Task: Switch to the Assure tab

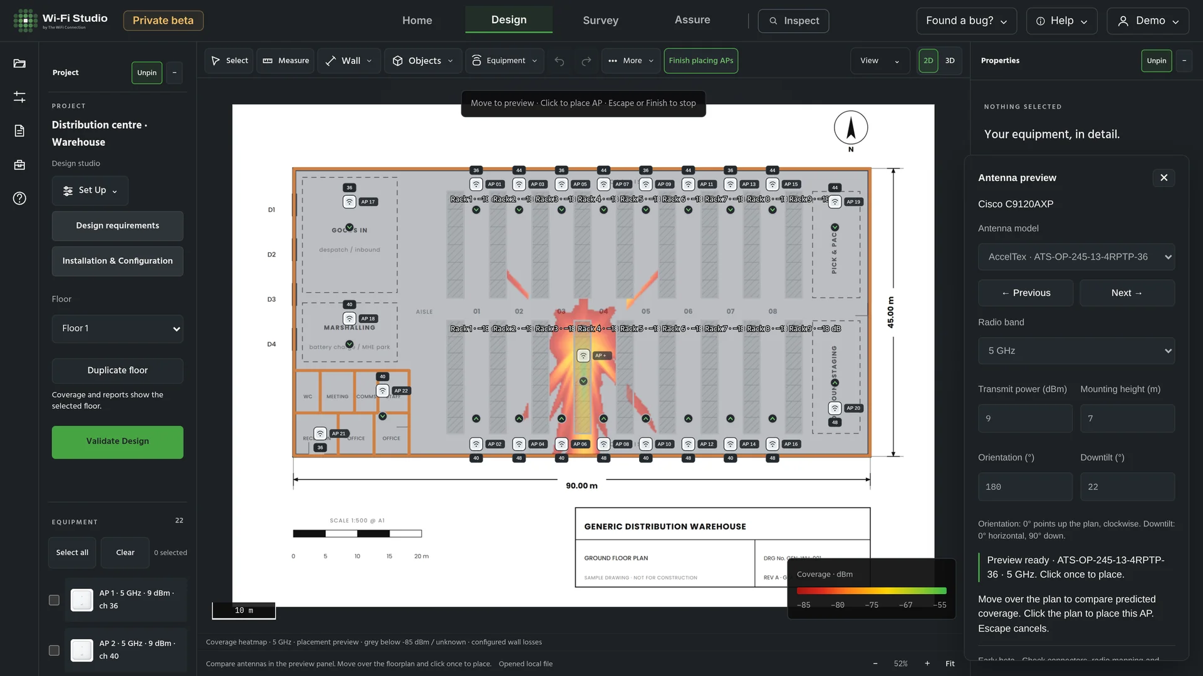Action: [x=692, y=20]
